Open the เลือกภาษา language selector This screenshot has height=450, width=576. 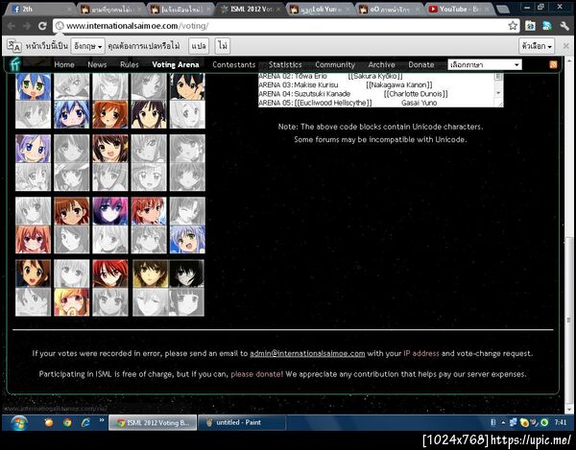[x=485, y=64]
